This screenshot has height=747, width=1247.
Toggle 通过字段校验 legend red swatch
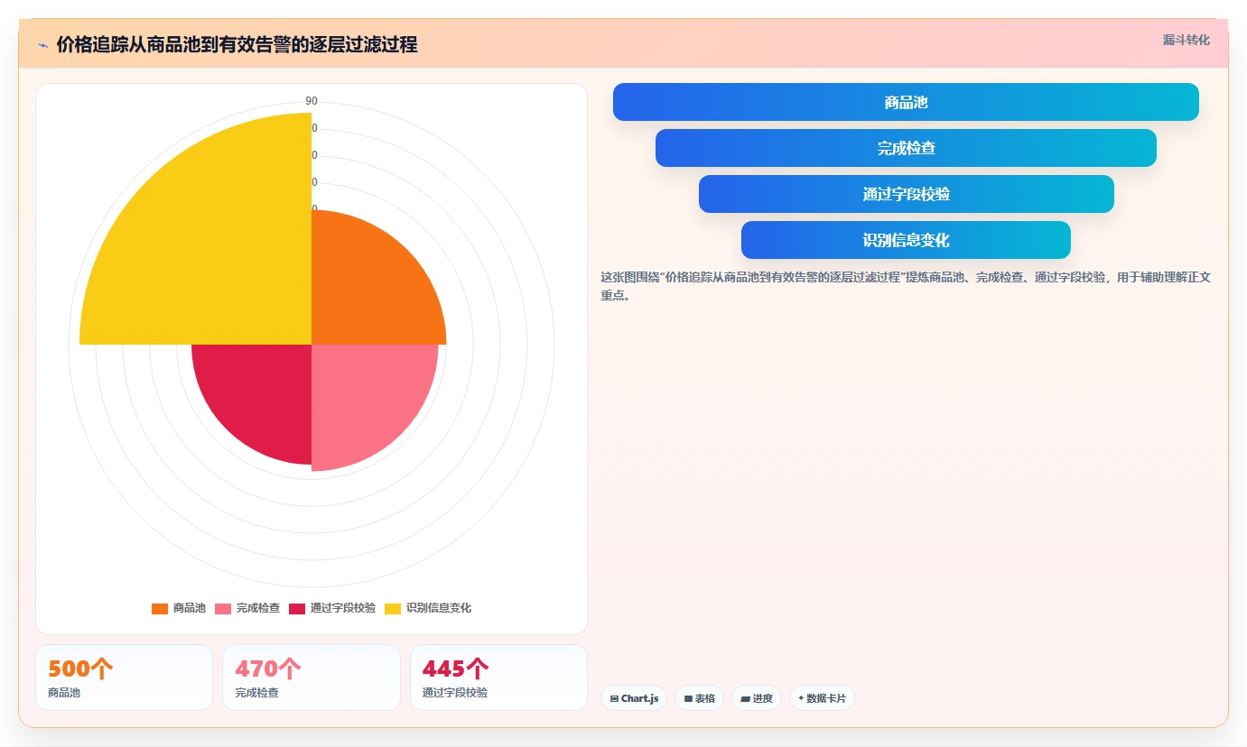tap(297, 609)
